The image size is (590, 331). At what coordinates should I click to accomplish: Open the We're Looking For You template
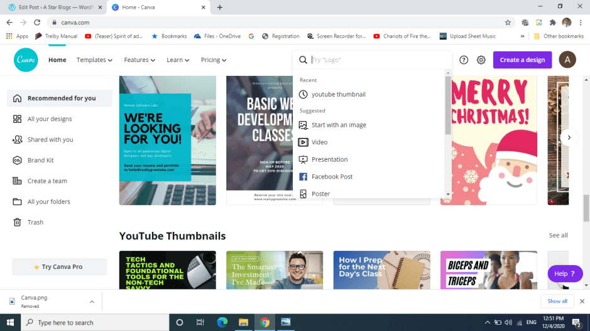[167, 140]
